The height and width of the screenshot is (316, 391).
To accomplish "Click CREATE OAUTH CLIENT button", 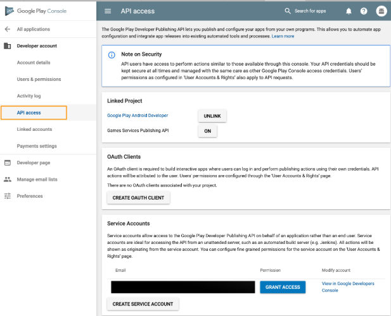I will 138,198.
